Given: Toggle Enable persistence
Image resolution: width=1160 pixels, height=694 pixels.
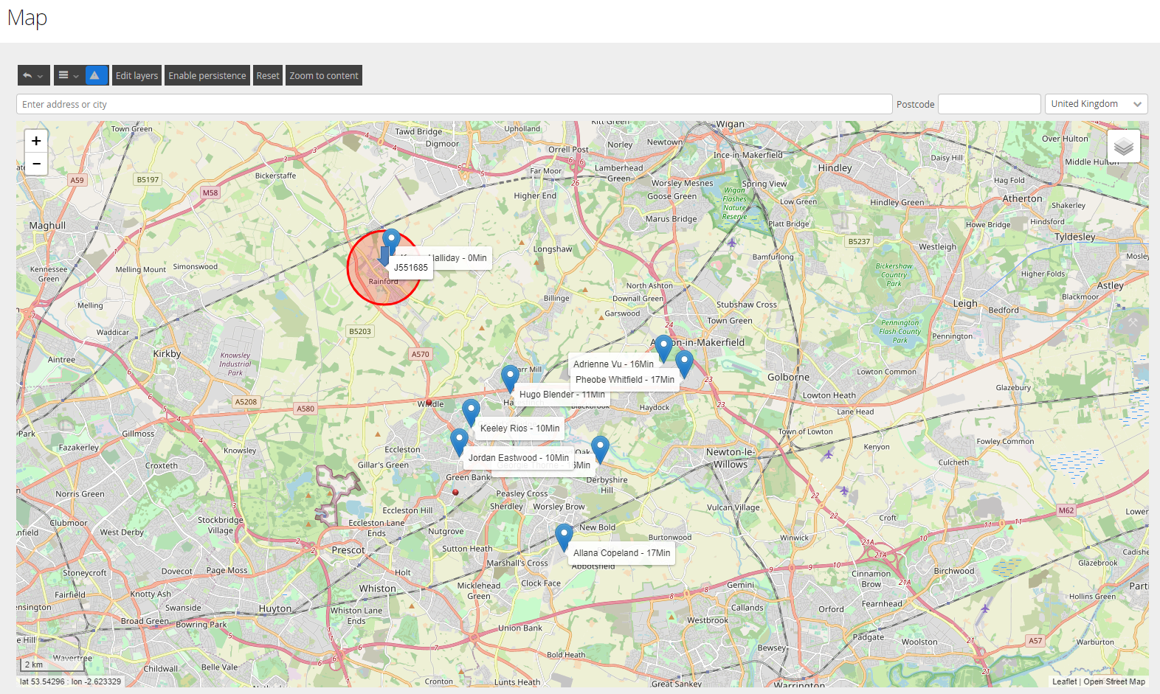Looking at the screenshot, I should [207, 75].
